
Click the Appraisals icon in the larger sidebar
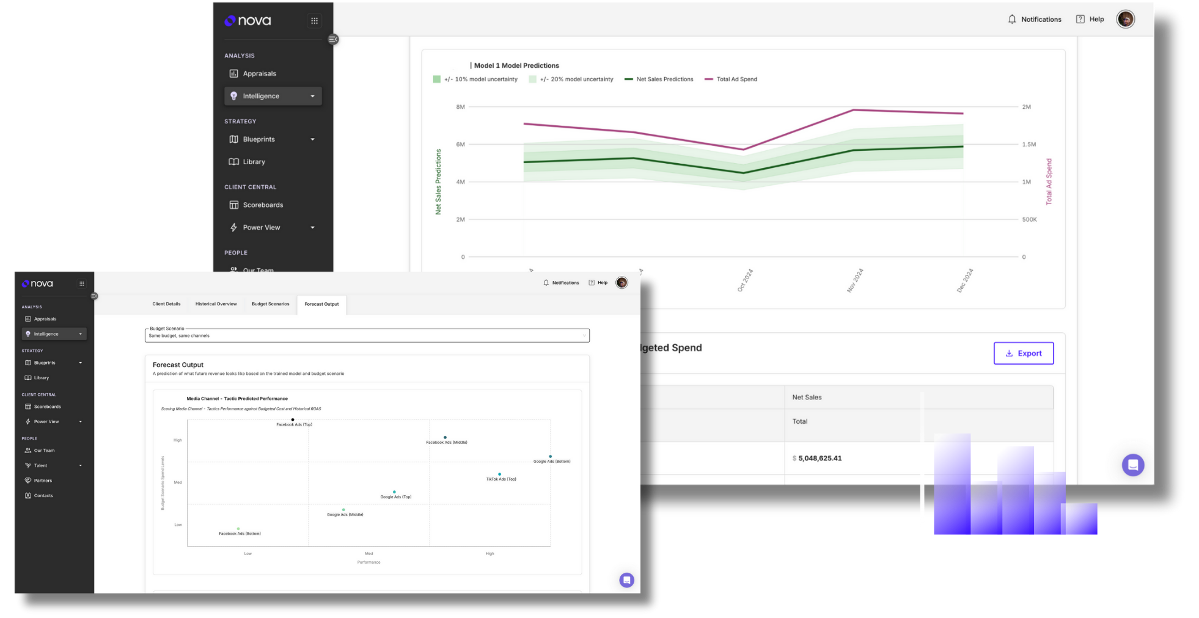(233, 73)
